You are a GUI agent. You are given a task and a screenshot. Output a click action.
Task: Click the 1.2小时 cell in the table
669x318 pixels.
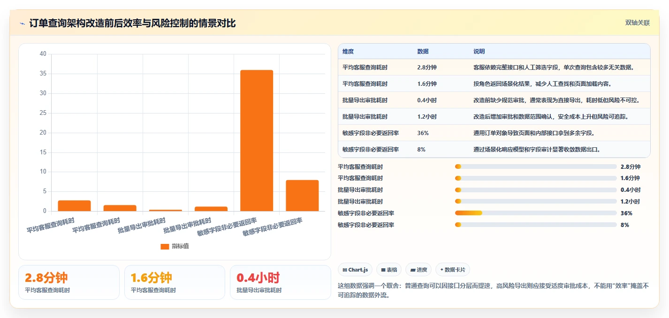click(x=427, y=116)
